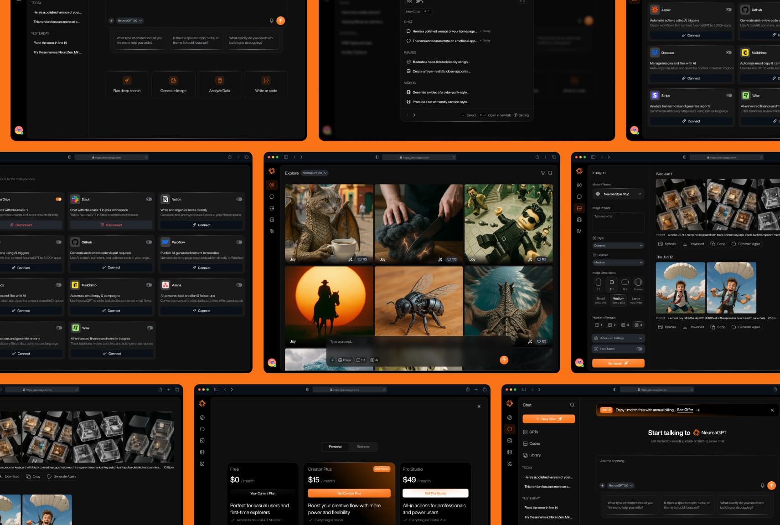
Task: Open the Contrast Medium dropdown
Action: [618, 262]
